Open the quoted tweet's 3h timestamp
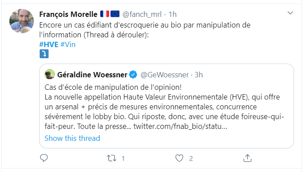 (x=199, y=75)
